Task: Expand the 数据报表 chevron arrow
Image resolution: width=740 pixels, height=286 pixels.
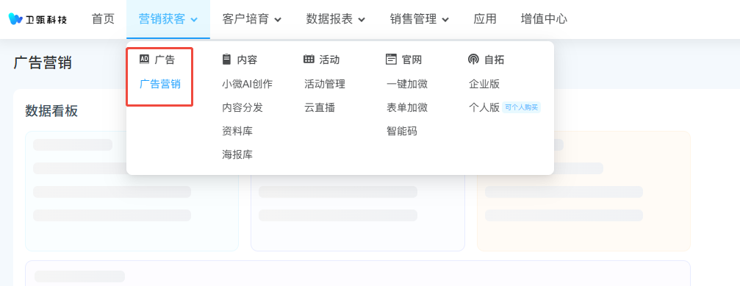Action: 362,20
